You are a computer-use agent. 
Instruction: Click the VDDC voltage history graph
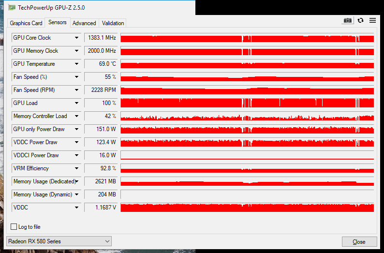[247, 208]
